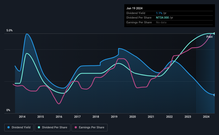The width and height of the screenshot is (219, 135).
Task: Click the Dividend Yield row label in tooltip
Action: (136, 13)
